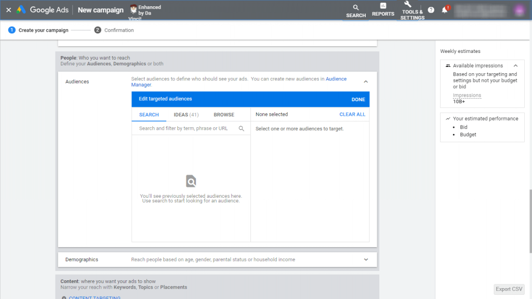
Task: Switch to the BROWSE tab
Action: [x=223, y=115]
